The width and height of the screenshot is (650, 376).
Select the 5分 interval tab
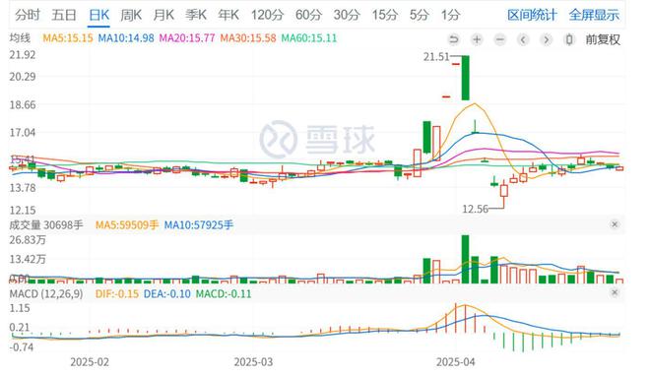(x=420, y=15)
